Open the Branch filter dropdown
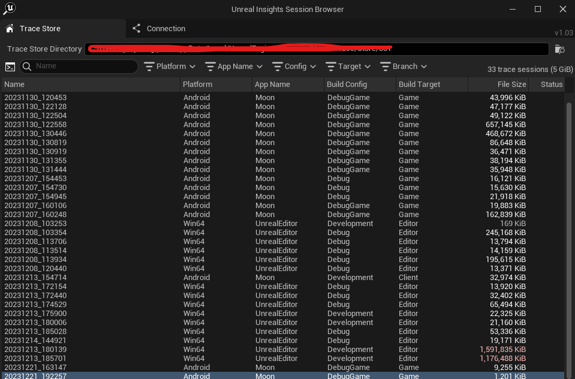 [404, 67]
